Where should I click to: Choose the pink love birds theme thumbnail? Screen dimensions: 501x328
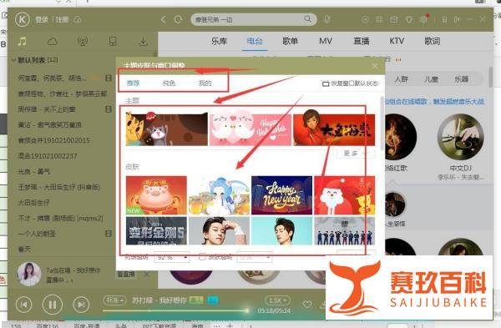[x=250, y=129]
